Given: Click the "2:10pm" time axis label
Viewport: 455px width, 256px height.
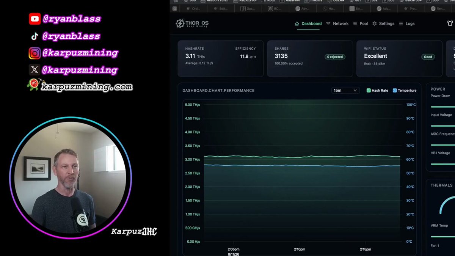Looking at the screenshot, I should pos(300,249).
